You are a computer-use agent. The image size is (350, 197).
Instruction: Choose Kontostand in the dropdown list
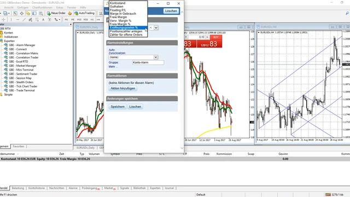click(x=129, y=3)
